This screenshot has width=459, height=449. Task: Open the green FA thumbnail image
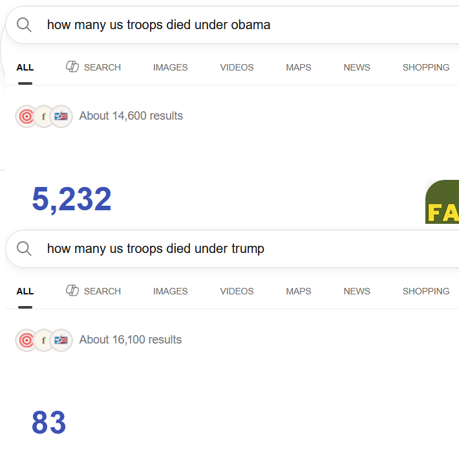pos(442,202)
